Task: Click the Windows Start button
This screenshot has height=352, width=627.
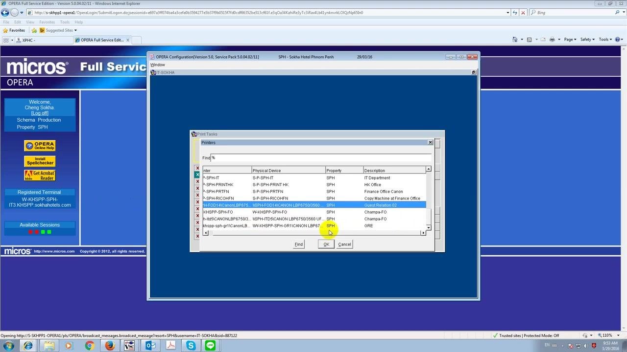Action: (8, 346)
